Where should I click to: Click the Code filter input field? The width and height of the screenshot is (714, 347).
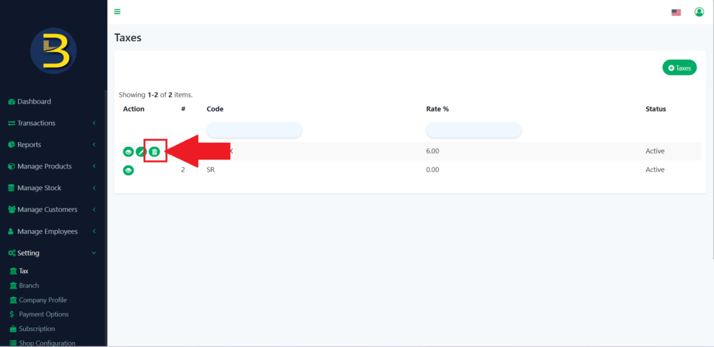(255, 130)
